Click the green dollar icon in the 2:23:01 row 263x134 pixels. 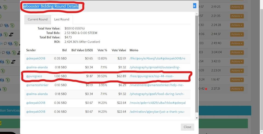(x=3, y=71)
